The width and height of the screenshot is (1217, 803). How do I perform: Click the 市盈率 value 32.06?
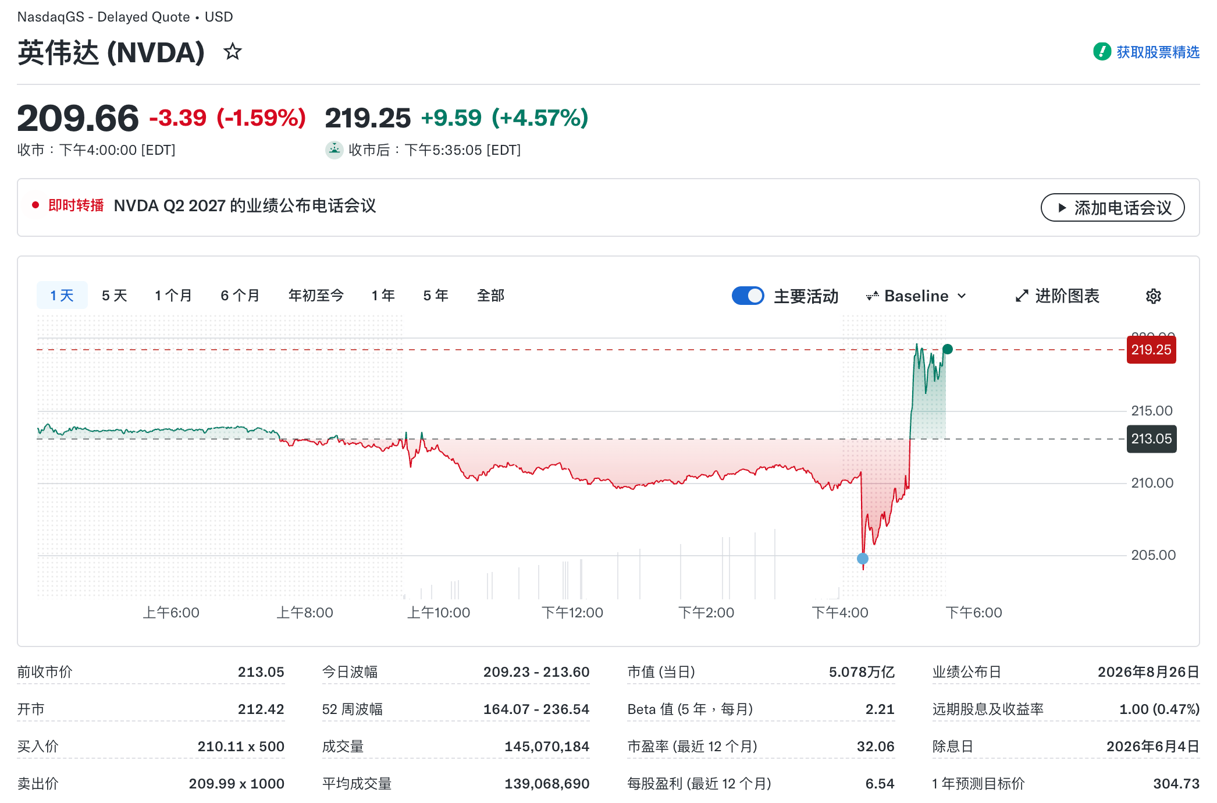[x=876, y=747]
